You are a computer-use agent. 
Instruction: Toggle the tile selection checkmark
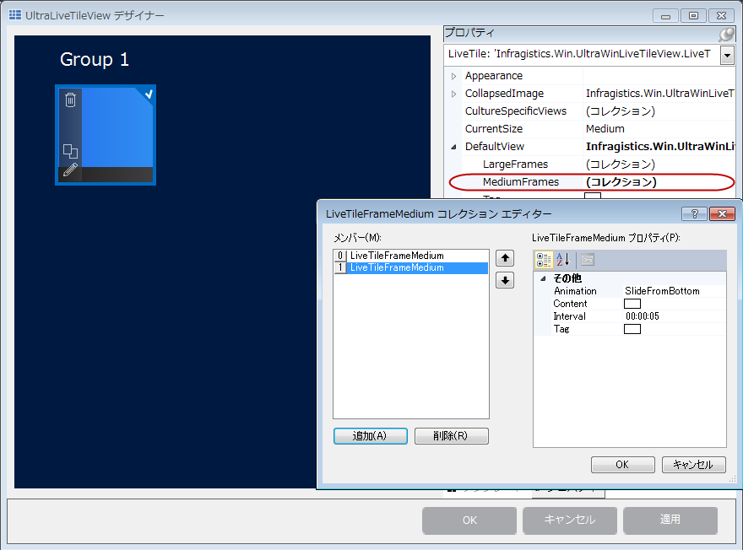coord(150,94)
